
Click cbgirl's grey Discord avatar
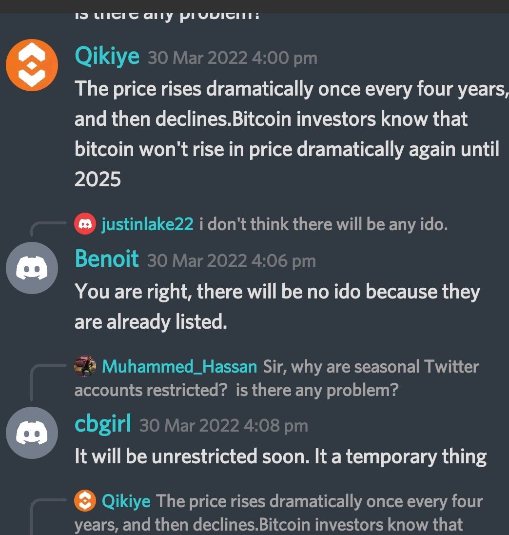32,433
